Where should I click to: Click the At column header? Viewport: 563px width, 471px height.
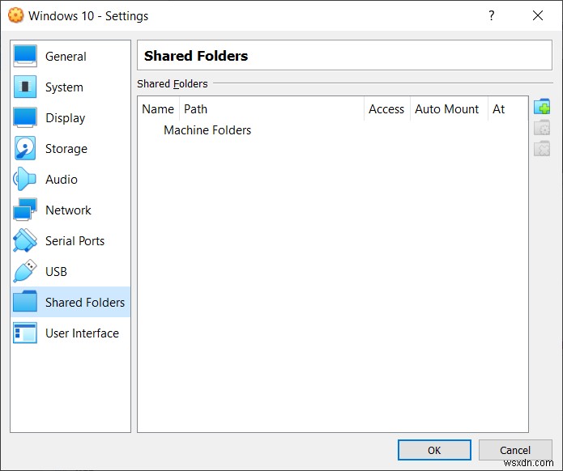click(x=508, y=109)
